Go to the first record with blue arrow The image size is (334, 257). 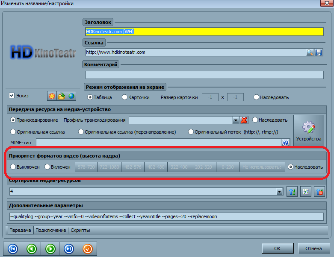(x=13, y=248)
